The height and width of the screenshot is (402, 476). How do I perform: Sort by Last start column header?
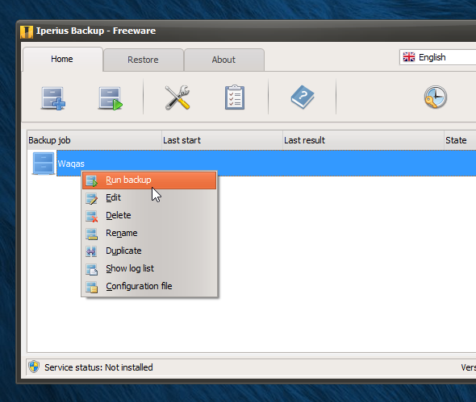[x=222, y=140]
